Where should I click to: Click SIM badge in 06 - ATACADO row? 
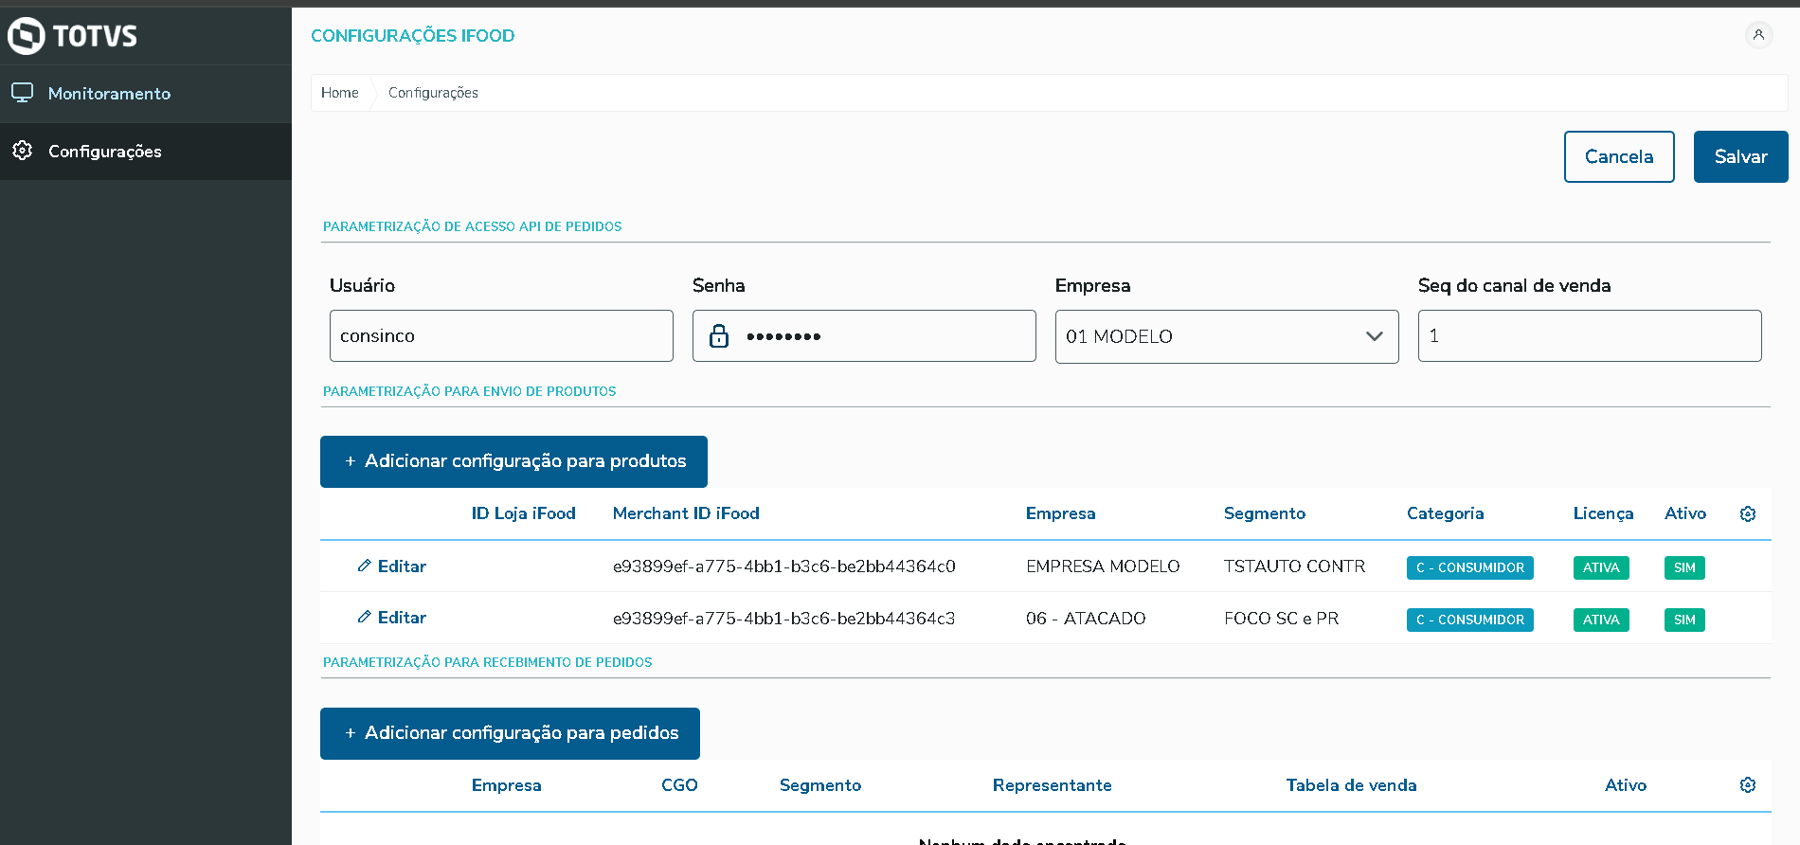[x=1684, y=620]
